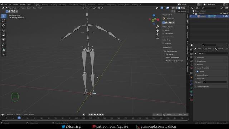This screenshot has width=229, height=129.
Task: Click the pan hand viewport icon
Action: [x=157, y=30]
